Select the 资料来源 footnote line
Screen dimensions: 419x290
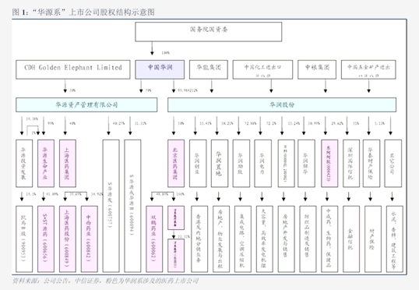105,281
